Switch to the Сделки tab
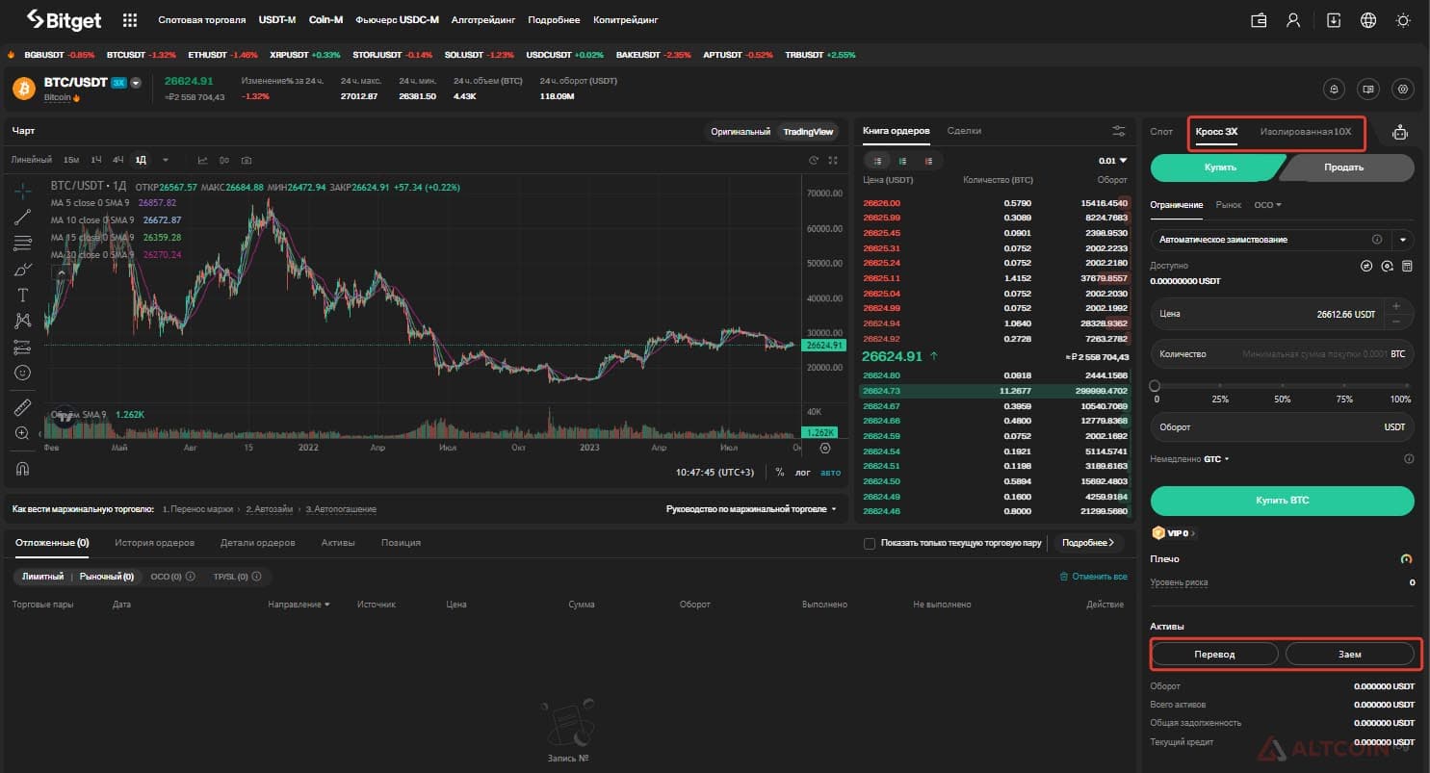The image size is (1430, 773). [964, 131]
